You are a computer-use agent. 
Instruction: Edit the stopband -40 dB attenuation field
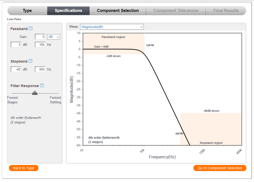[16, 69]
